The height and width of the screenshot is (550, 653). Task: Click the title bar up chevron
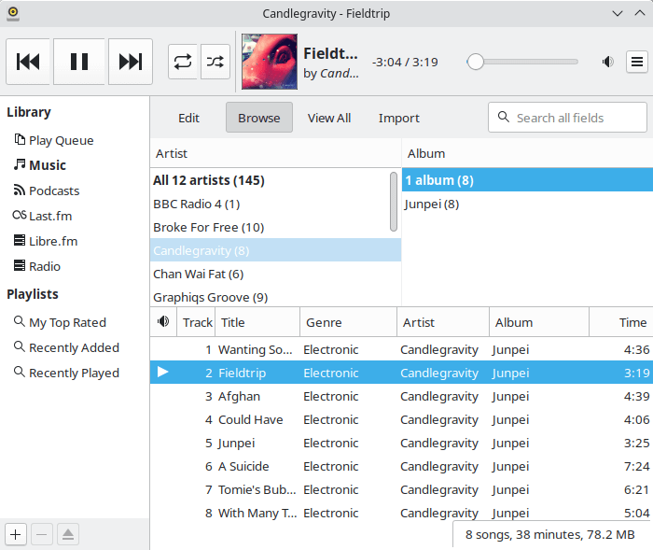640,13
